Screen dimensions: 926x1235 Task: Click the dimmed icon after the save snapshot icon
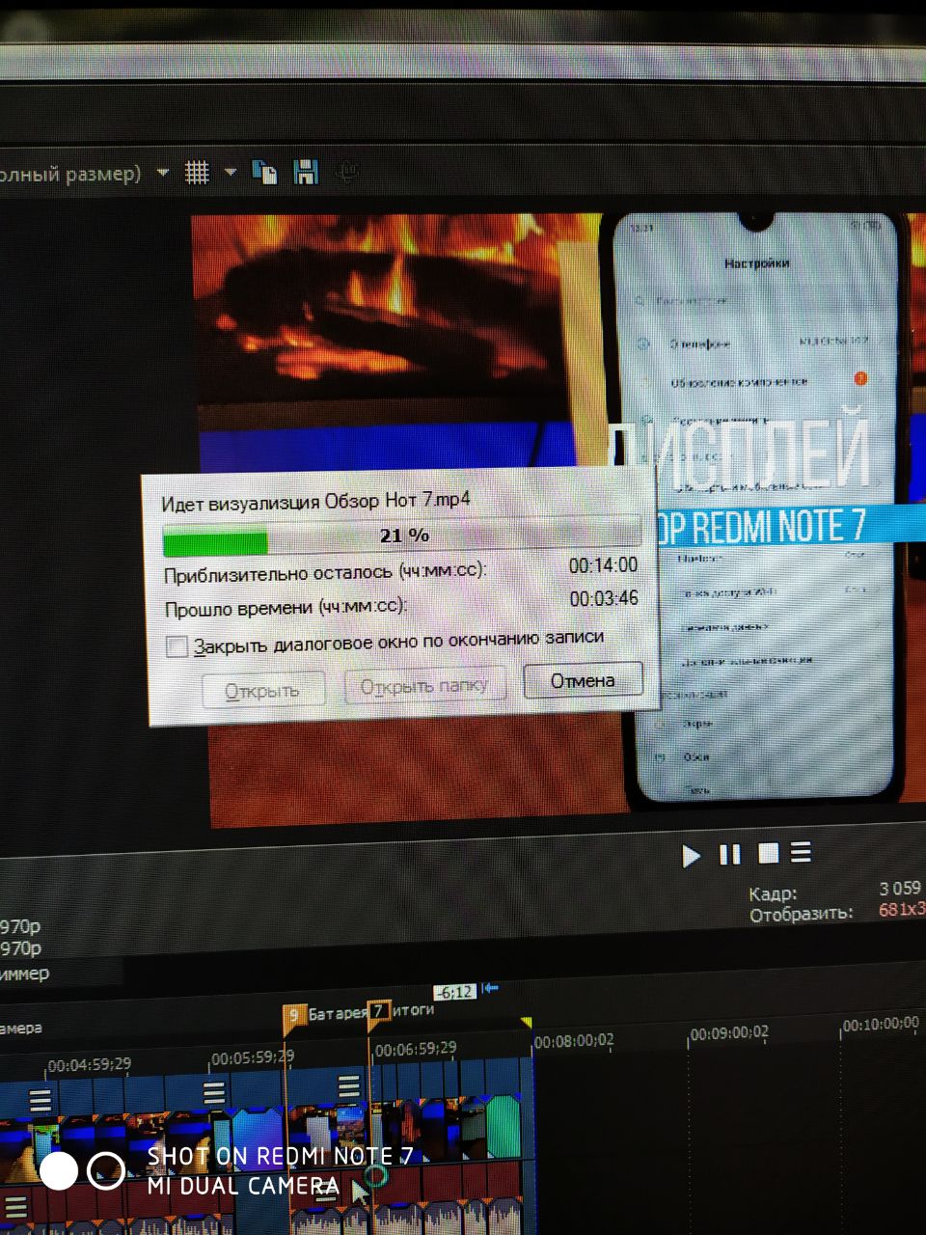(x=347, y=172)
